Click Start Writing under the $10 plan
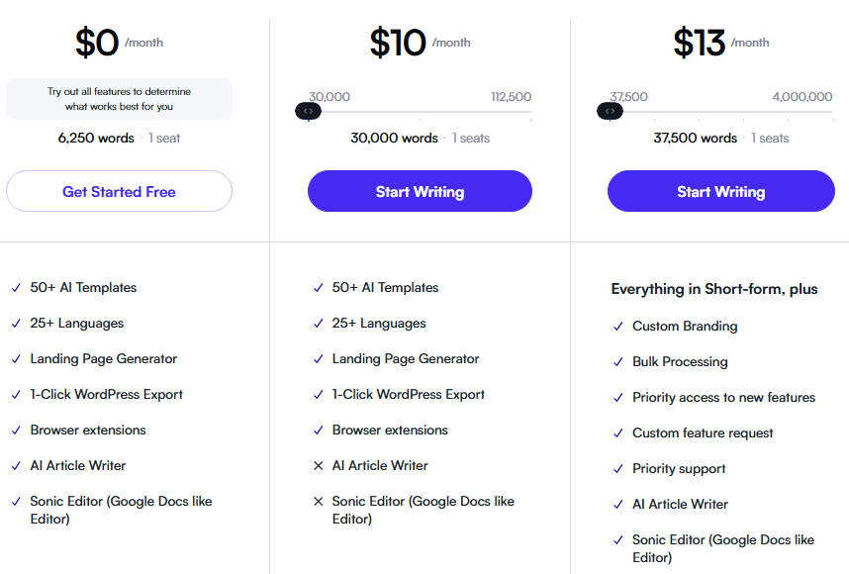This screenshot has width=849, height=574. point(420,191)
